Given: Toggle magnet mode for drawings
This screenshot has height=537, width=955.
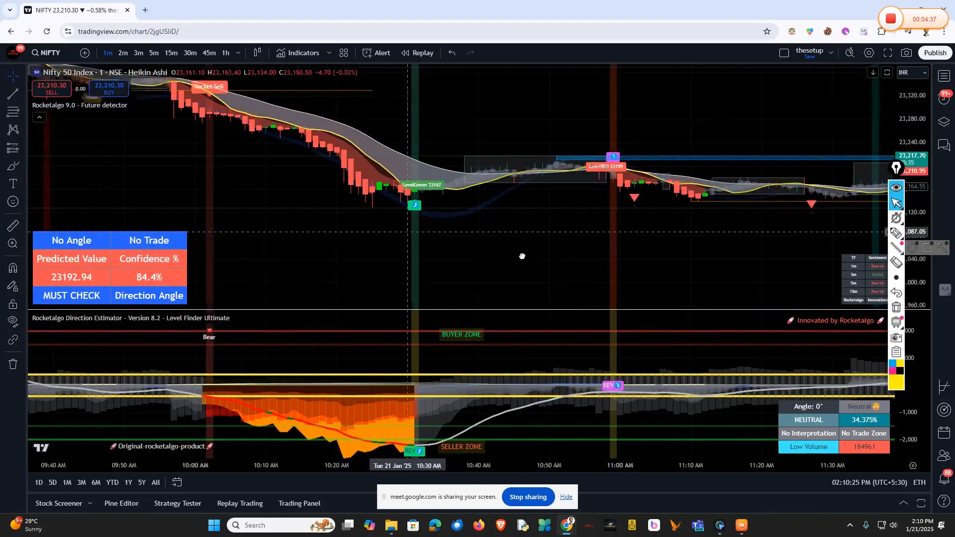Looking at the screenshot, I should [x=13, y=268].
